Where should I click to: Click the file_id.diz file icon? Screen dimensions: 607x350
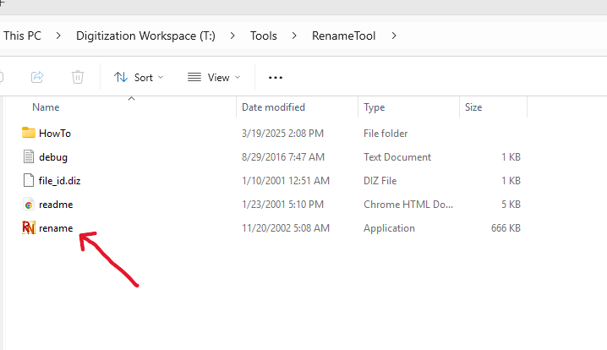29,180
